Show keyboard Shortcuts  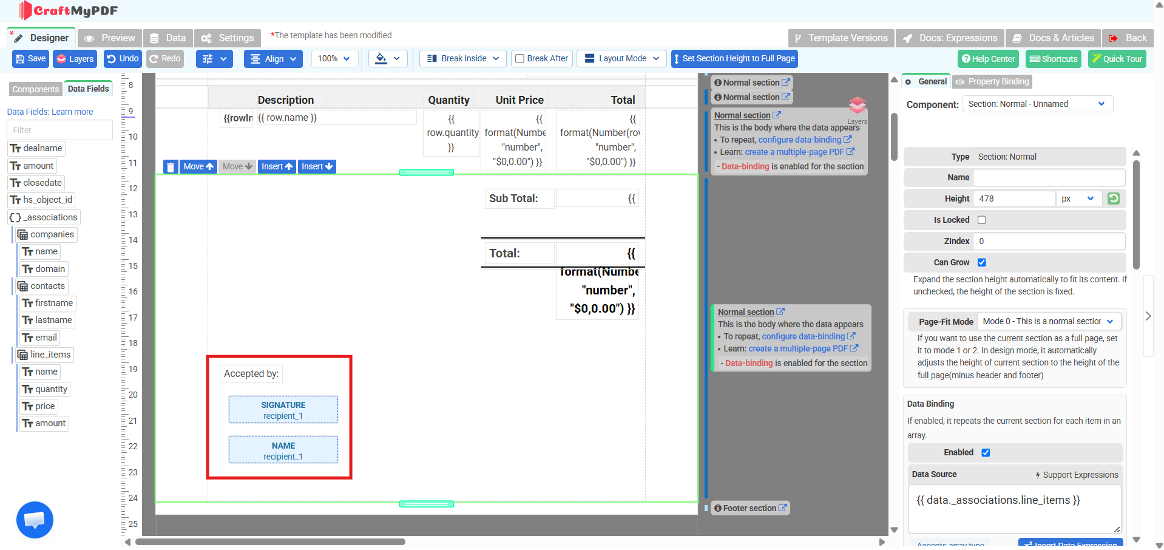coord(1054,59)
